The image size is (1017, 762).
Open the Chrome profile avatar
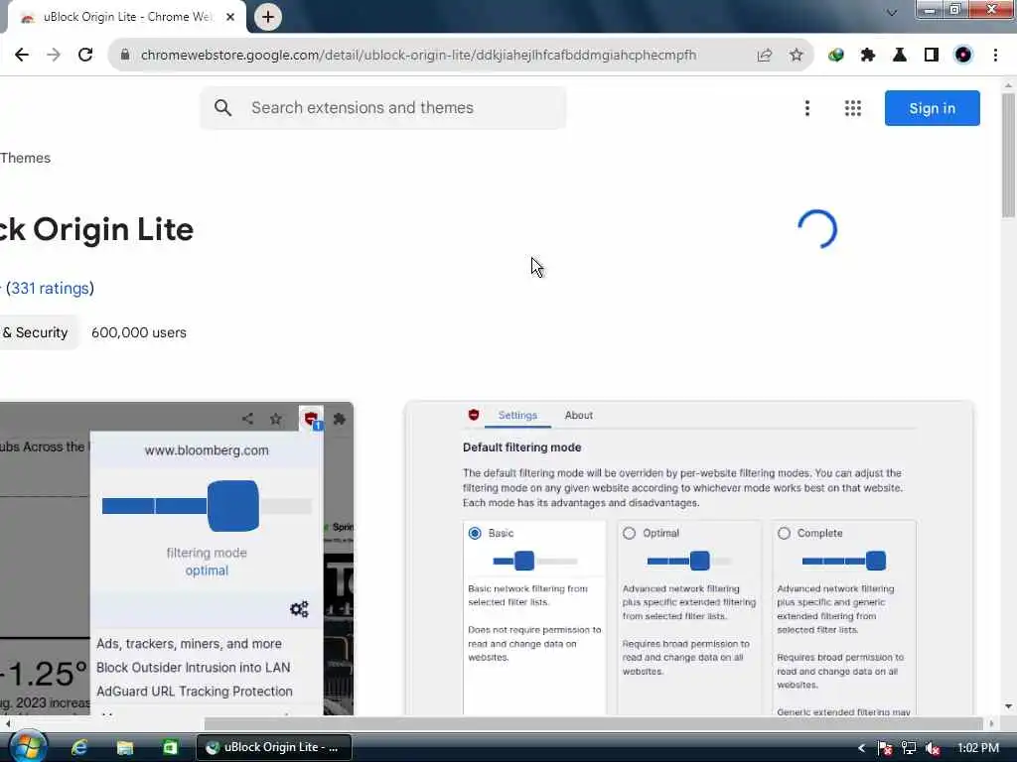(963, 56)
